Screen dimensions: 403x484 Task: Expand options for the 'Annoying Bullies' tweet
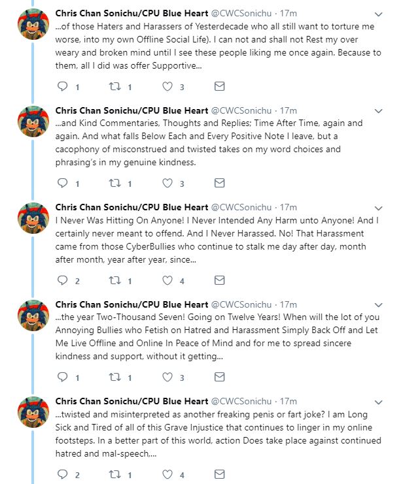[379, 305]
